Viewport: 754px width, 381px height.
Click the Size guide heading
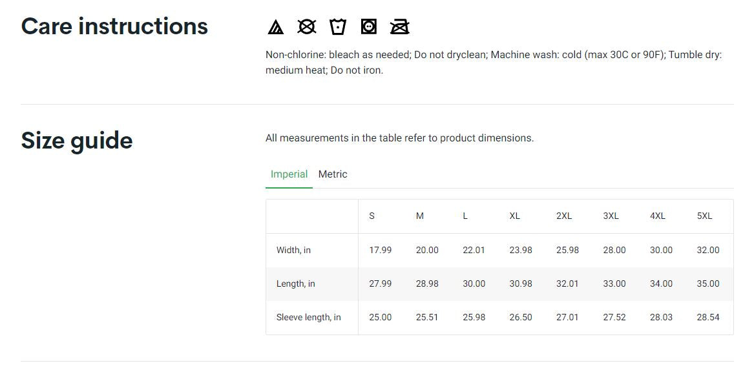pos(77,141)
